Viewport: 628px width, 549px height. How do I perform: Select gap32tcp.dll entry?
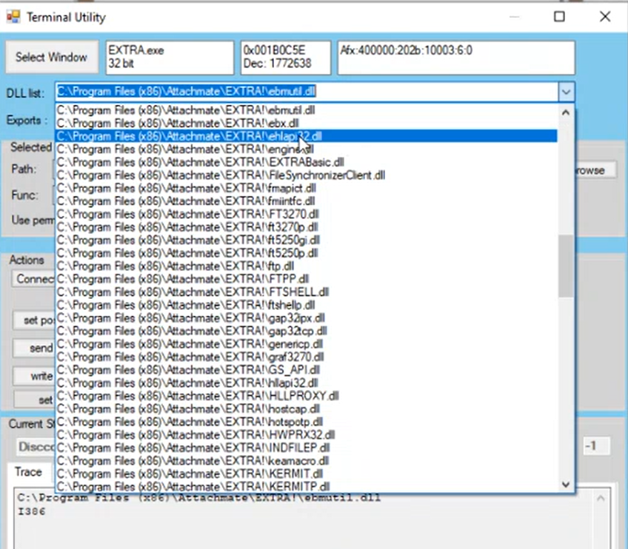point(306,331)
